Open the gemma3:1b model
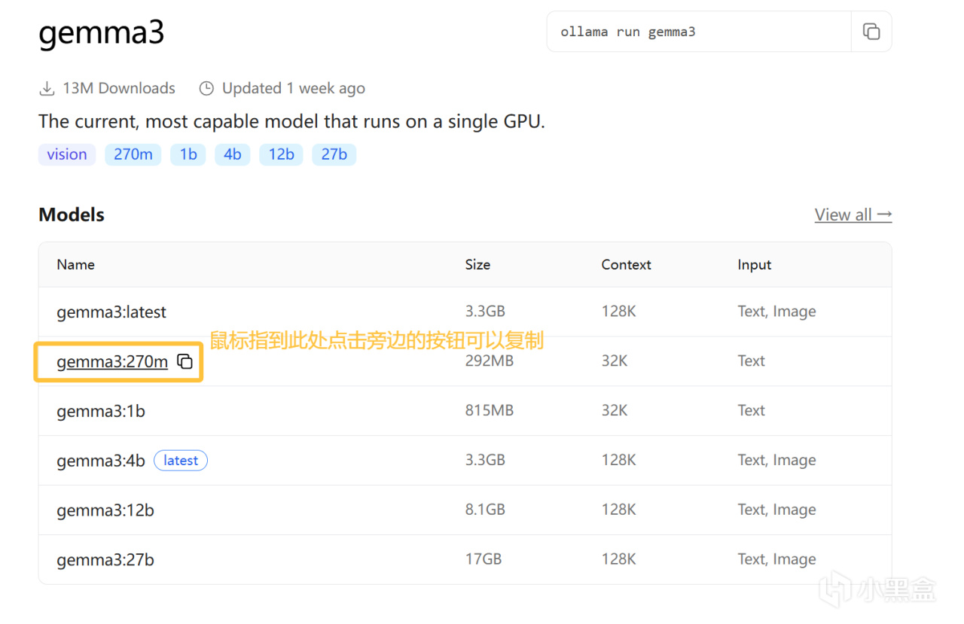 coord(101,411)
